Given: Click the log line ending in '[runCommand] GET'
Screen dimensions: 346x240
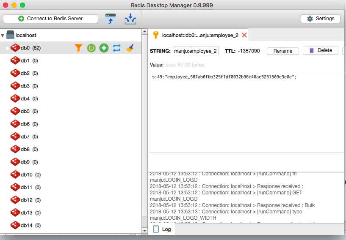Looking at the screenshot, I should [226, 192].
